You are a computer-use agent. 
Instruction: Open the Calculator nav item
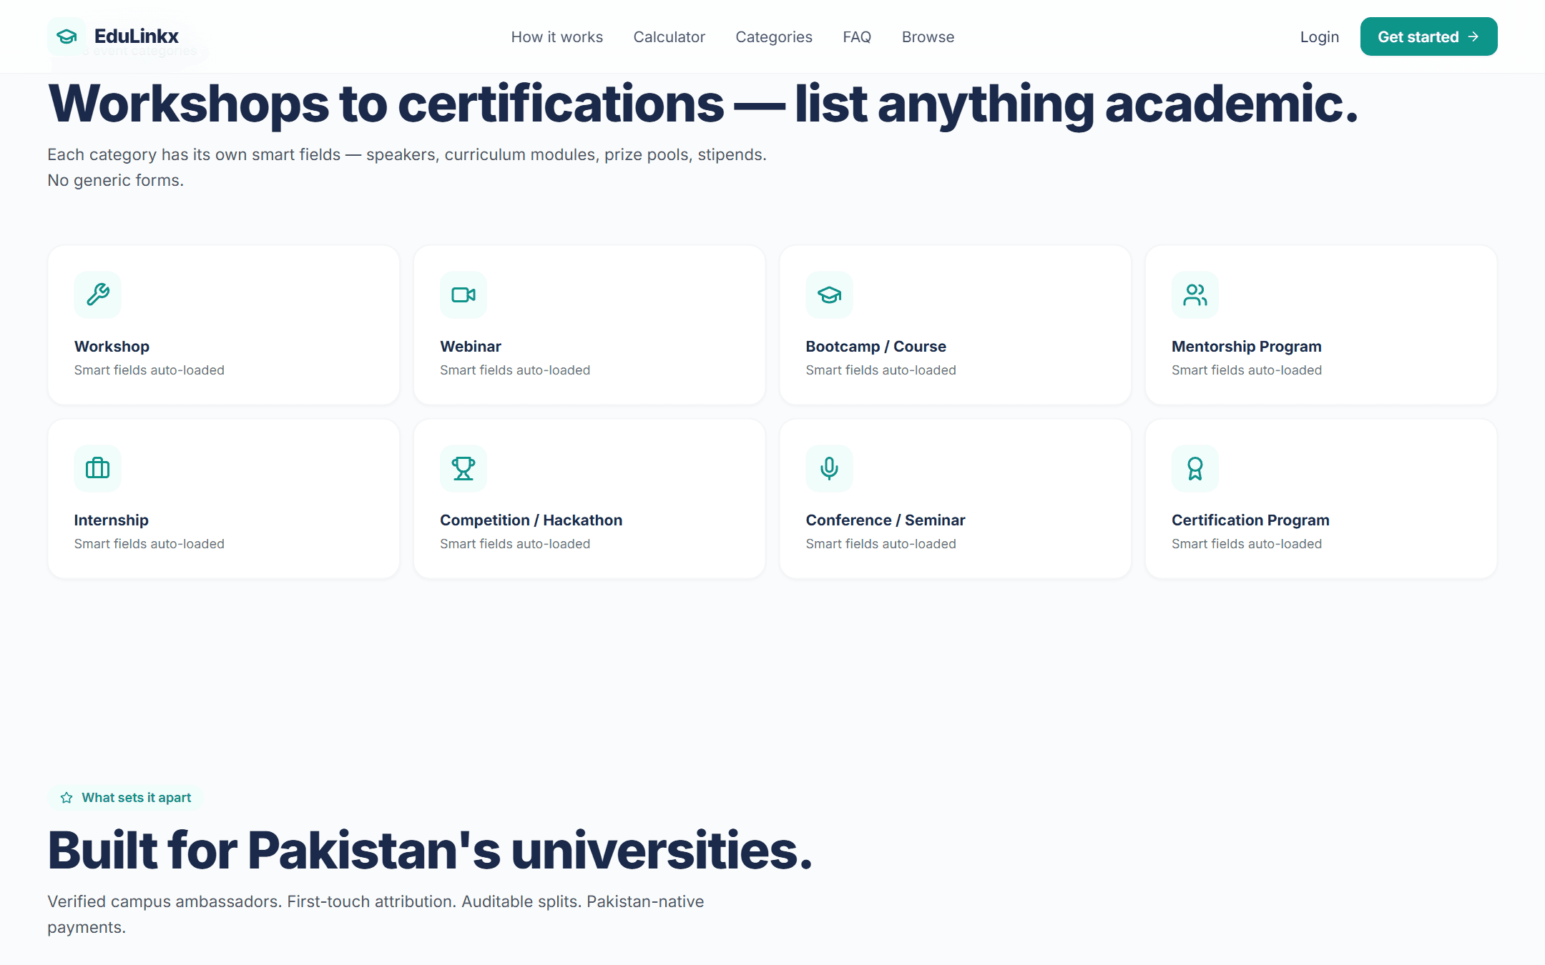(x=669, y=36)
